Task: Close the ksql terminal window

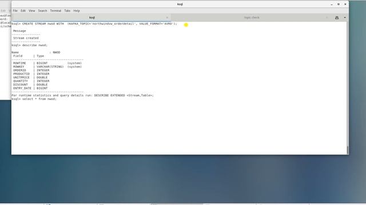Action: [x=345, y=4]
